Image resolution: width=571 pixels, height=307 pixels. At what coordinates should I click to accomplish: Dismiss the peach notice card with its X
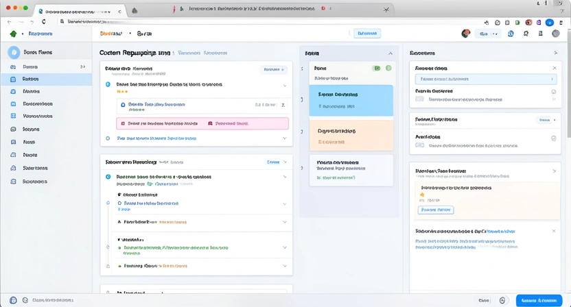point(554,171)
